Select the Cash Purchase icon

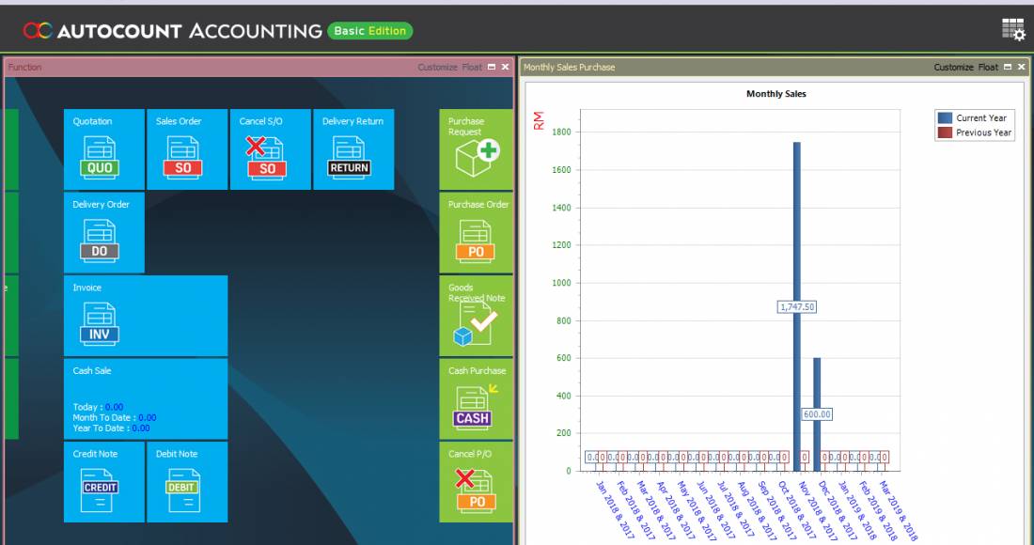tap(476, 399)
